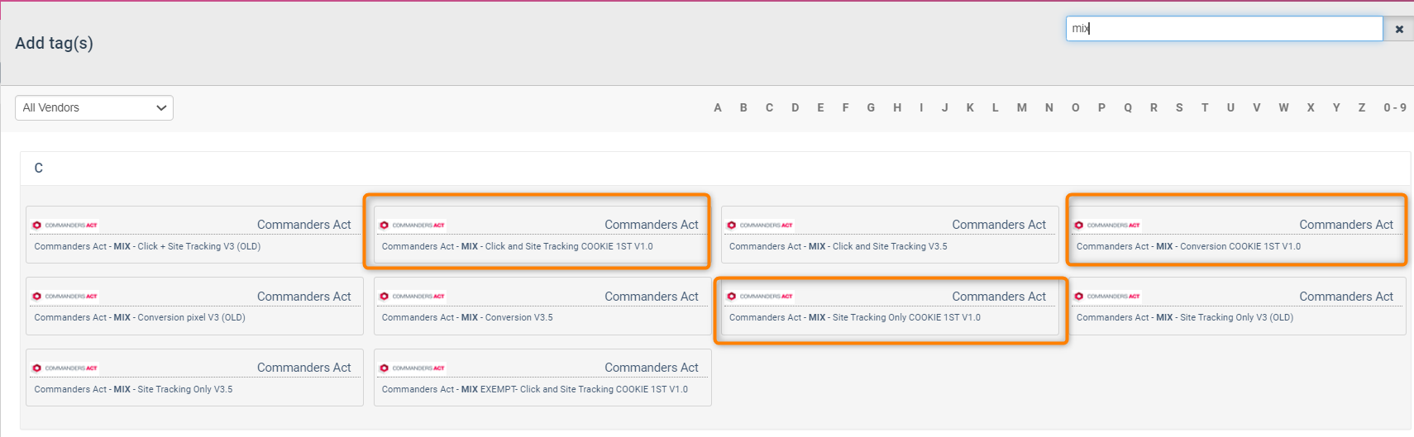The width and height of the screenshot is (1414, 437).
Task: Focus the tag search input field
Action: pyautogui.click(x=1224, y=29)
